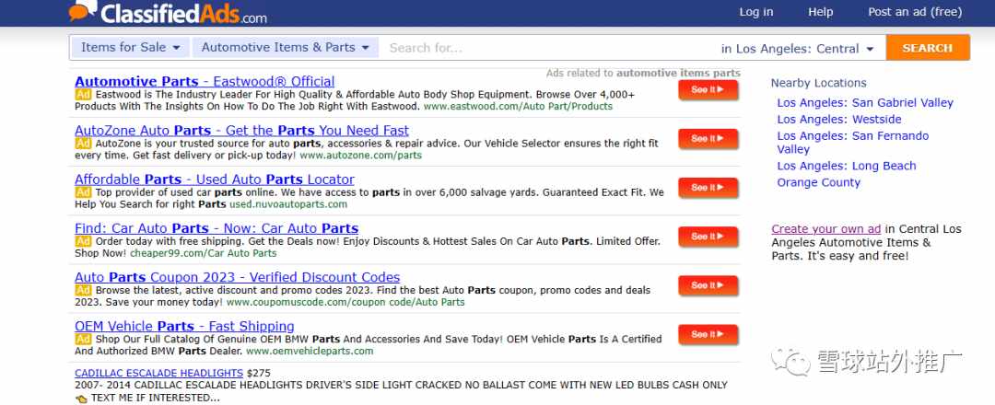Viewport: 995px width, 405px height.
Task: Click See It button for Coupon 2023 ad
Action: pos(708,285)
